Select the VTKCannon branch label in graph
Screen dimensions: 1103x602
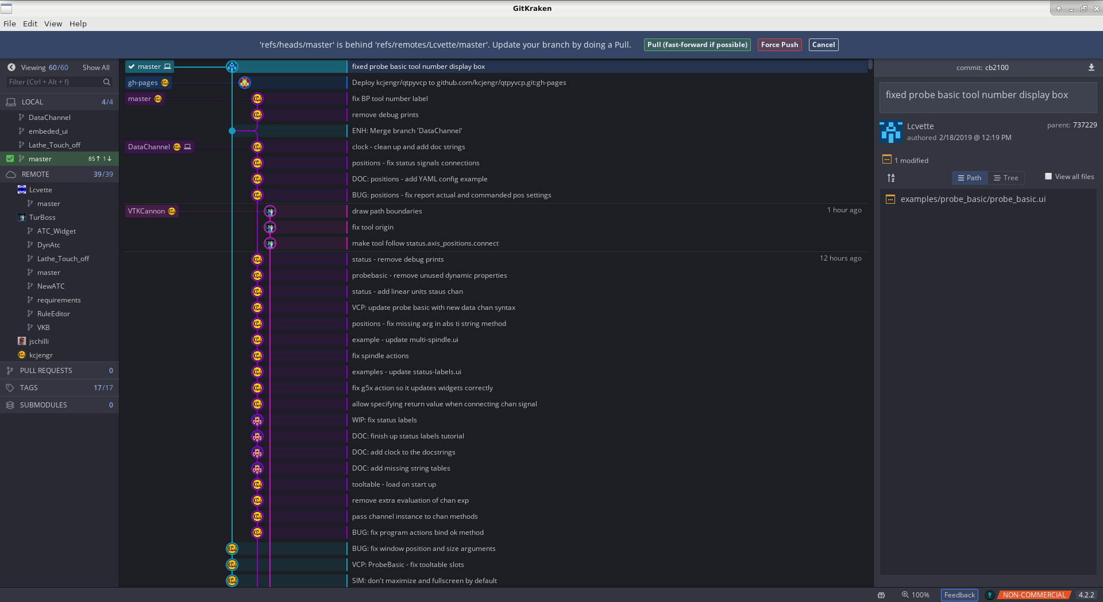[x=152, y=211]
